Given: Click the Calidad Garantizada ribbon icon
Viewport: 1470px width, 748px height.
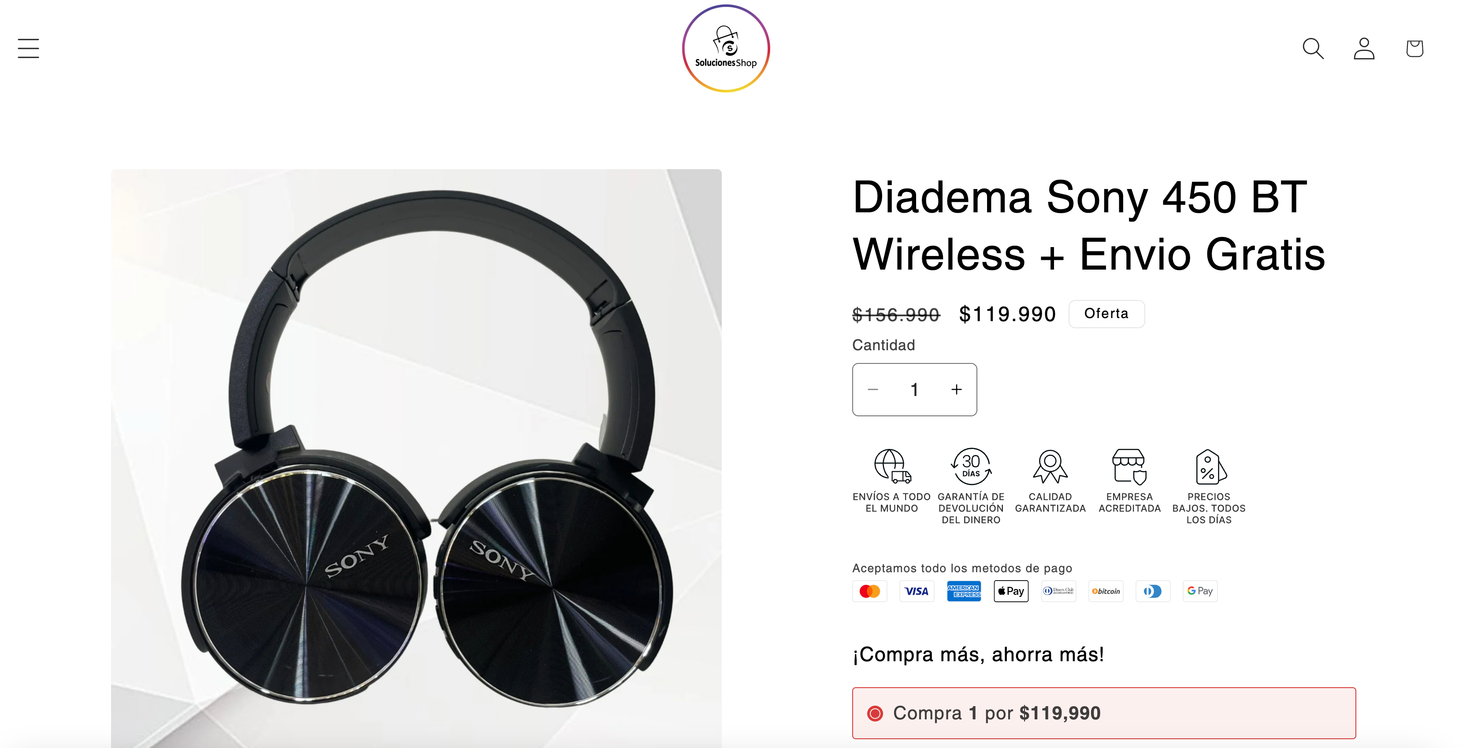Looking at the screenshot, I should (1050, 466).
